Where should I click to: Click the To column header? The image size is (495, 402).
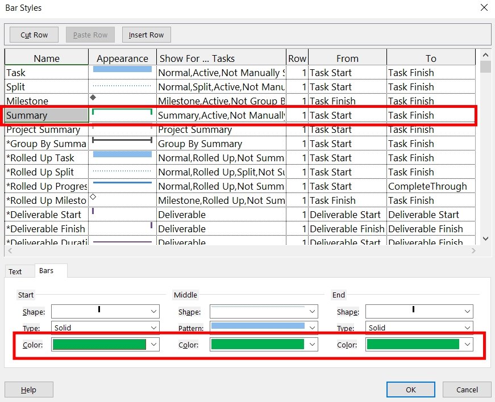[x=431, y=58]
